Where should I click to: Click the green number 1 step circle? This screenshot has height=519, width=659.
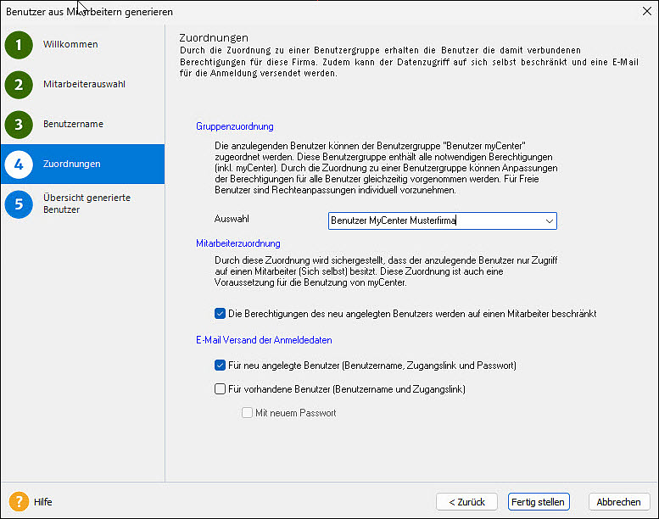click(19, 45)
